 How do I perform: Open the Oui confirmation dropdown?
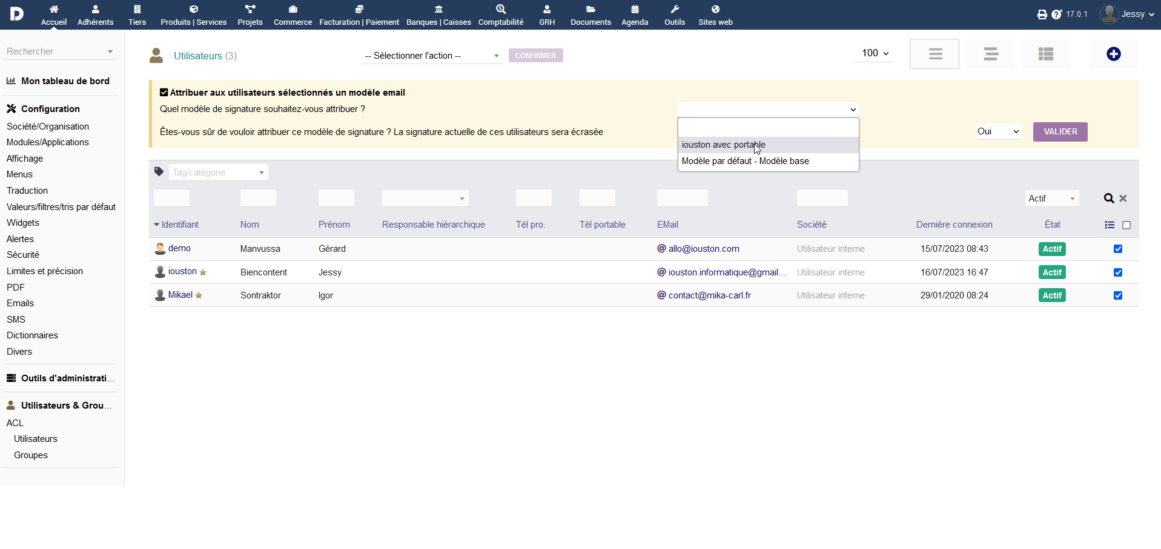[x=998, y=131]
